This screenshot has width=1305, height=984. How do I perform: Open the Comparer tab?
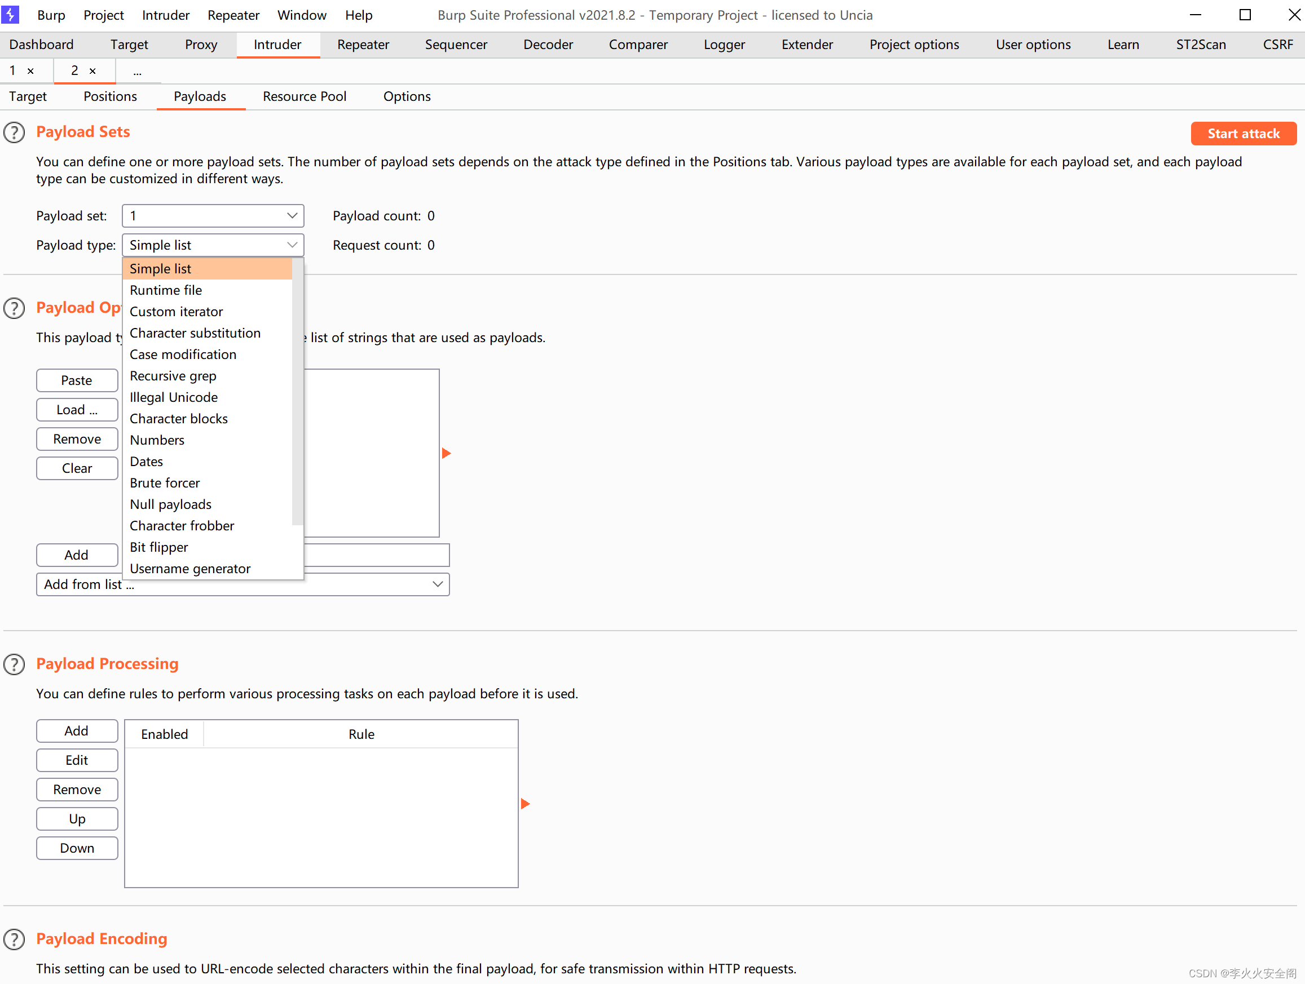[x=638, y=45]
